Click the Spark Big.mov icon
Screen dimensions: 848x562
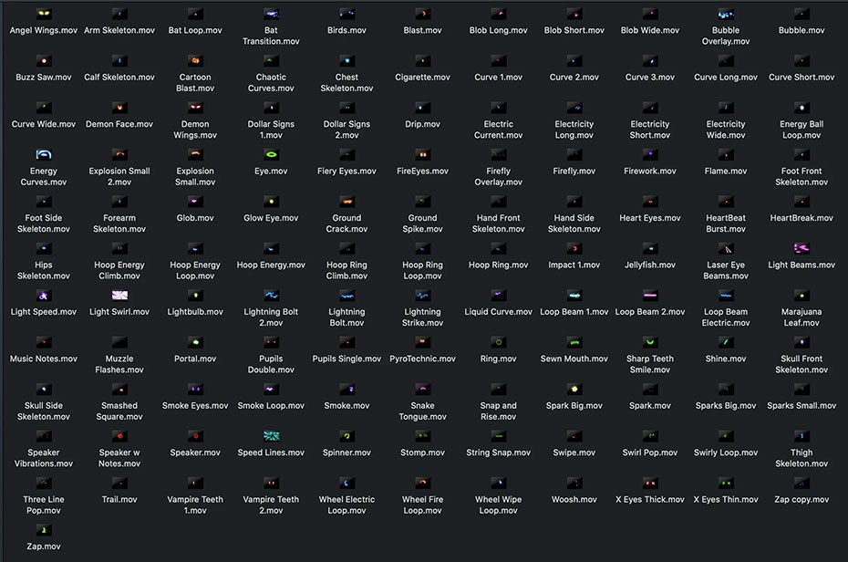[x=574, y=389]
